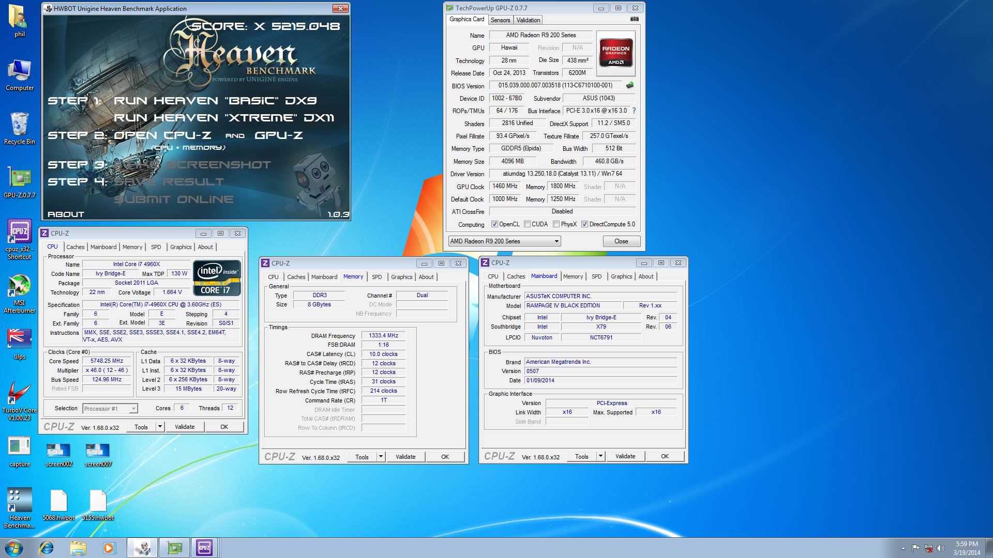
Task: Click the Close button in GPU-Z
Action: pos(621,241)
